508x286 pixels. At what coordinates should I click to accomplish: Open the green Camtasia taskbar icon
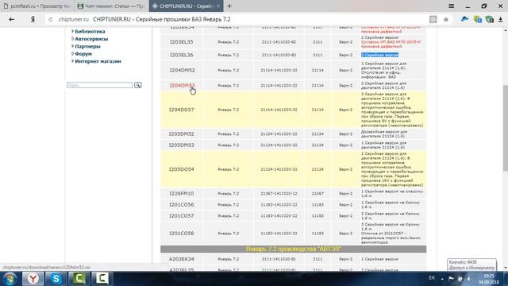(79, 279)
